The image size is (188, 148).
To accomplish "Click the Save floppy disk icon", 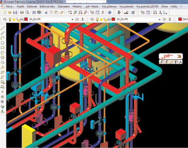I will tap(15, 12).
